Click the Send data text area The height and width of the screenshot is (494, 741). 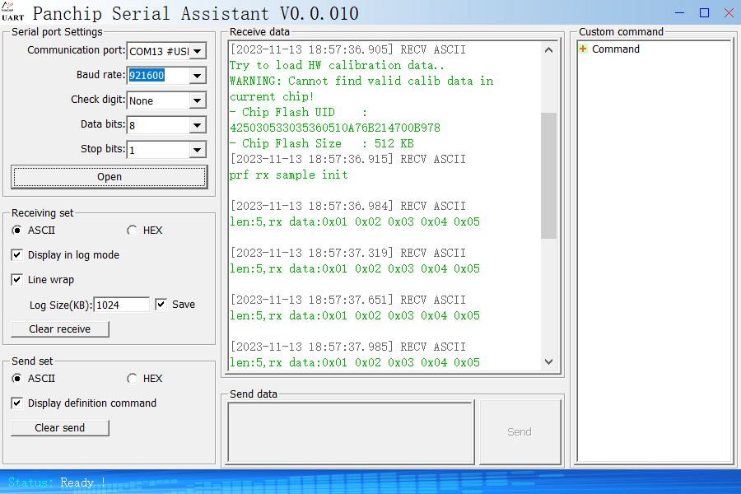(x=351, y=432)
